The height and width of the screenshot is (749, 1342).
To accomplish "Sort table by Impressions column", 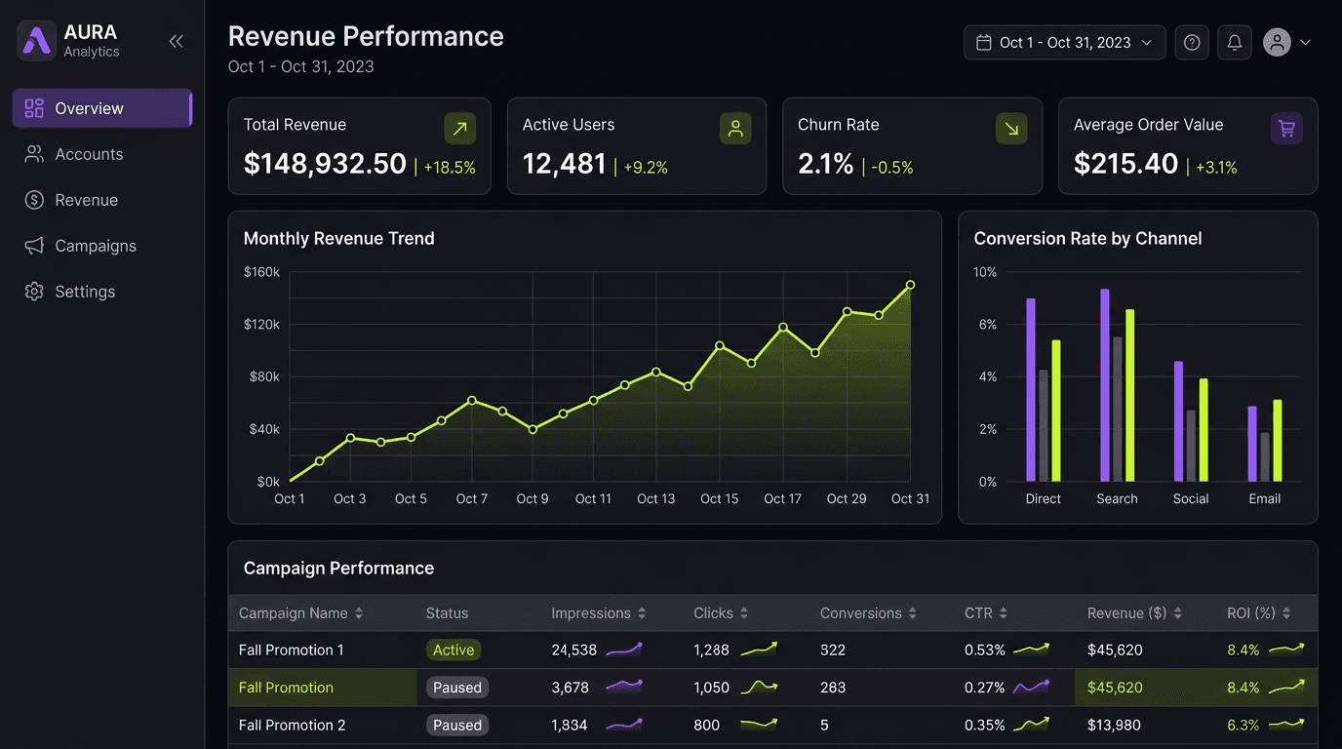I will 599,613.
